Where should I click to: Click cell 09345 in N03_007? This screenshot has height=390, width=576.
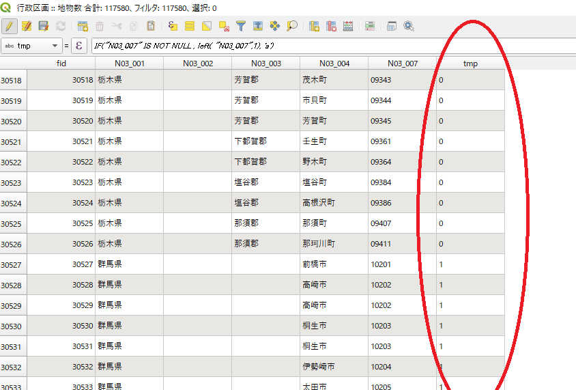coord(403,121)
